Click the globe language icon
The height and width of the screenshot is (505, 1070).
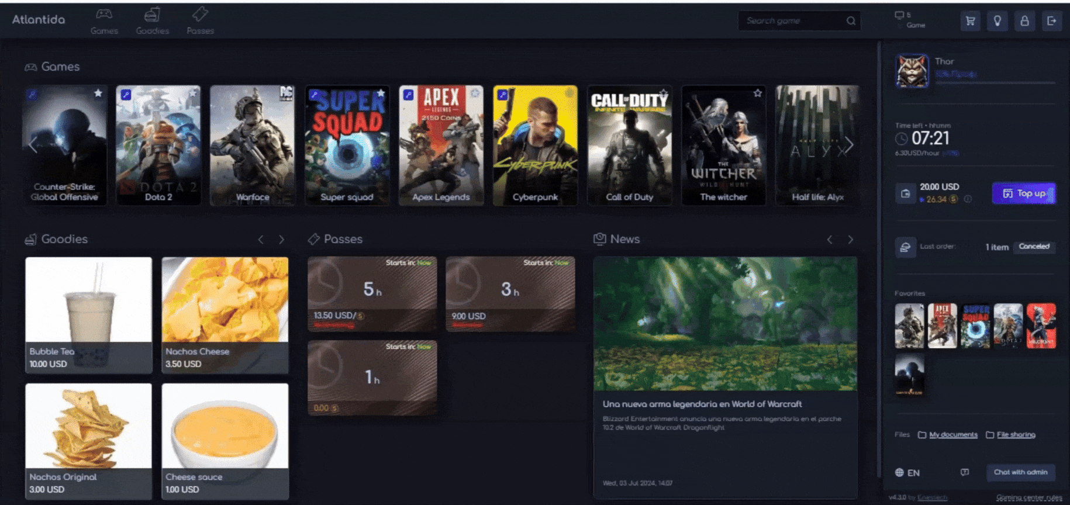(899, 473)
